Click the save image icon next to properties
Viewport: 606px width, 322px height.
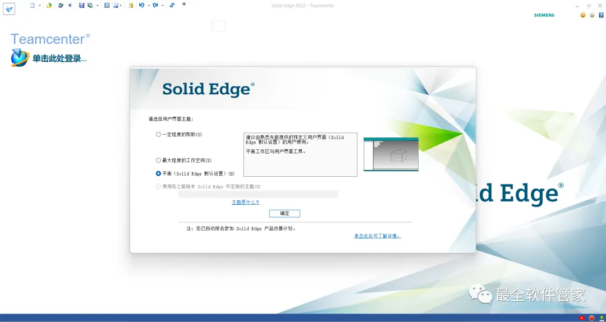116,6
